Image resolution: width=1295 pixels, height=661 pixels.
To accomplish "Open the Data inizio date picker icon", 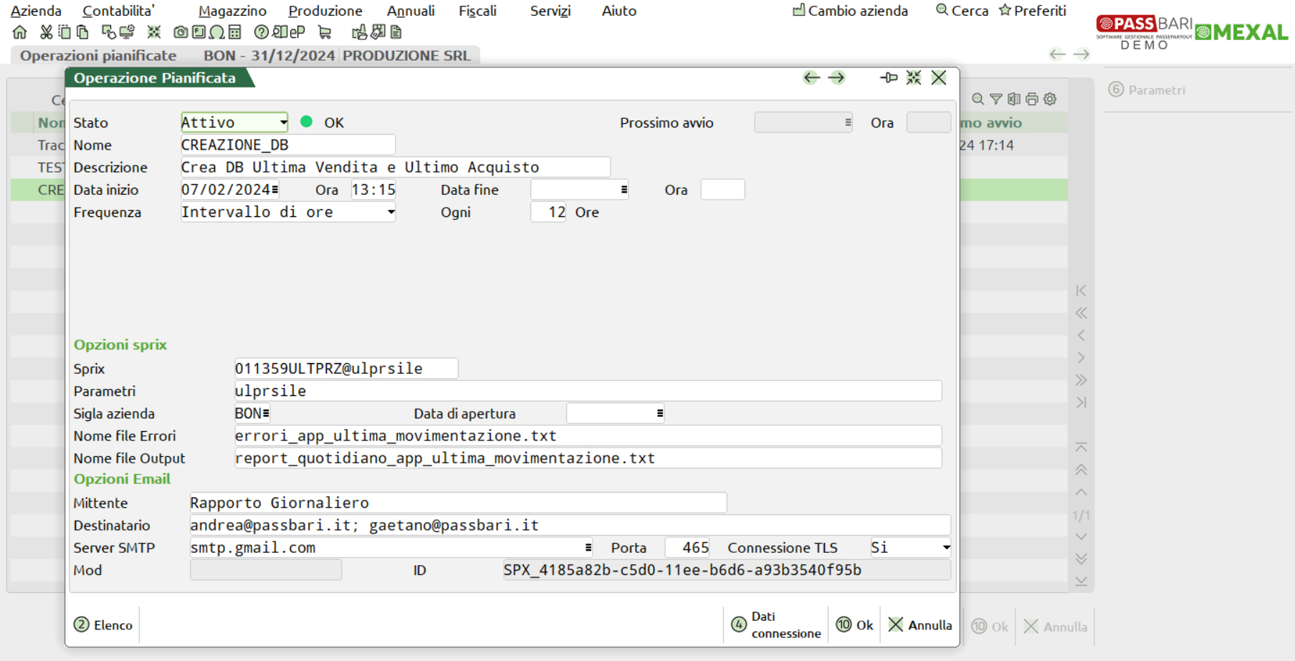I will click(x=275, y=190).
